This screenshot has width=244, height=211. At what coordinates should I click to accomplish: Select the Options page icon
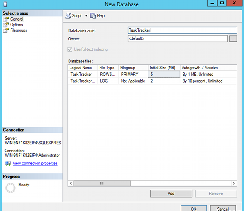click(x=6, y=25)
